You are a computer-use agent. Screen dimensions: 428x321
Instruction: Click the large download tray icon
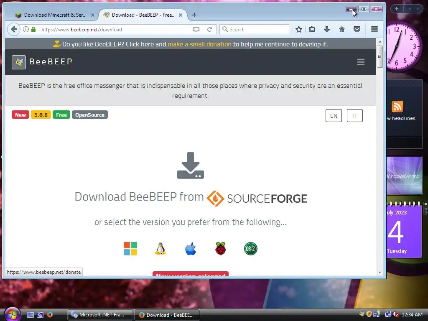tap(191, 166)
